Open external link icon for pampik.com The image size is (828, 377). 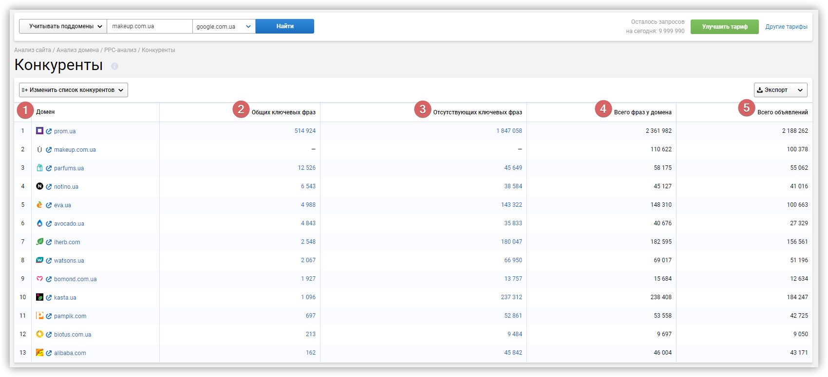coord(49,316)
